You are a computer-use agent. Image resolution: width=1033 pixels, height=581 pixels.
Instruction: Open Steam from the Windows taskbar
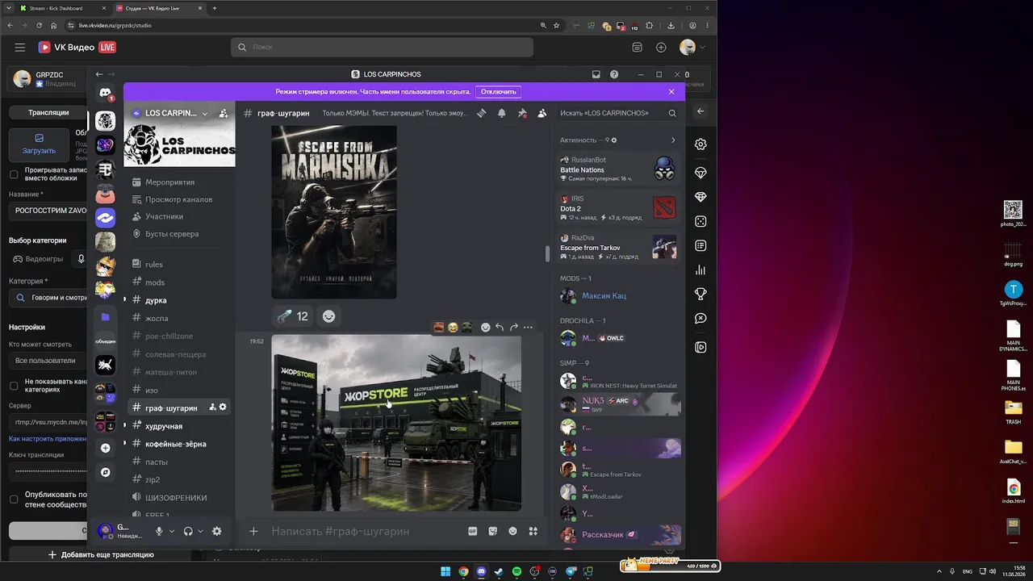coord(499,572)
